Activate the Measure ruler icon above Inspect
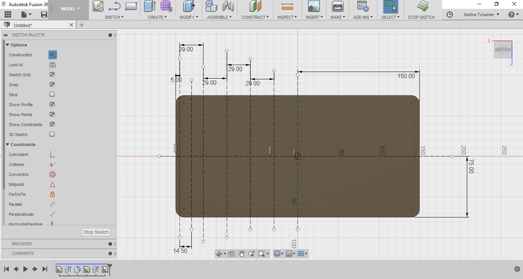 (287, 6)
